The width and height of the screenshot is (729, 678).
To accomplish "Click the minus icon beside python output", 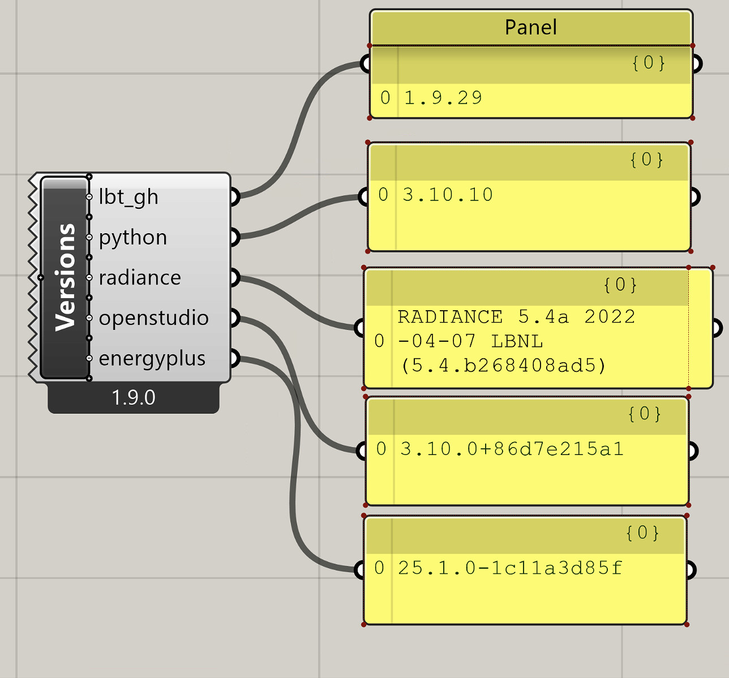I will pyautogui.click(x=89, y=237).
